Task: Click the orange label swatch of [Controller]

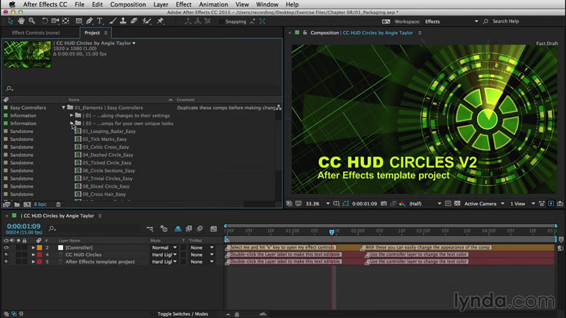Action: (x=39, y=248)
